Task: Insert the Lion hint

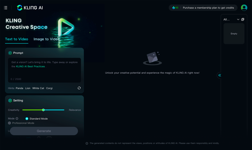Action: pos(28,88)
